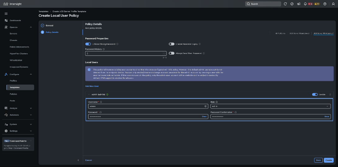Viewport: 338px width, 167px height.
Task: Click info icon next to Enforce Strong Password
Action: tap(117, 44)
